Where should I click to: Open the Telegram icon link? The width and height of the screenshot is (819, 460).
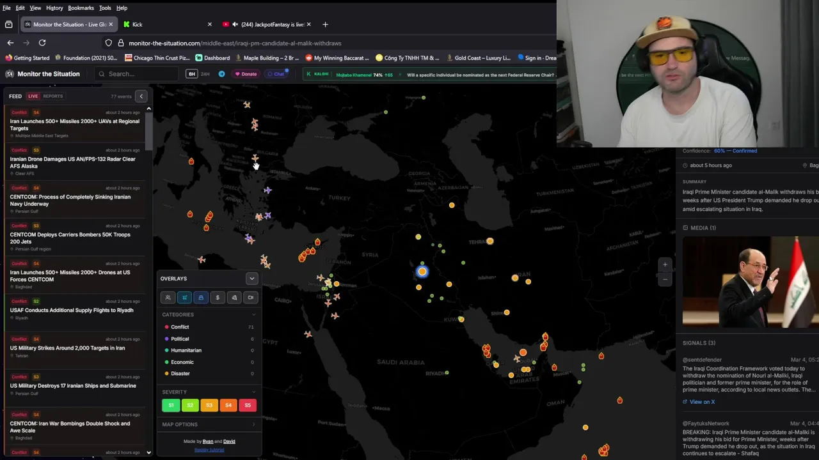click(x=221, y=74)
